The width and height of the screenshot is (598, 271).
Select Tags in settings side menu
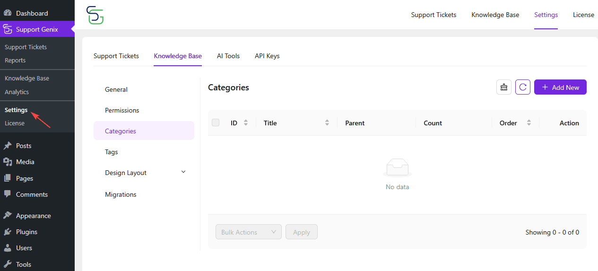(x=144, y=152)
